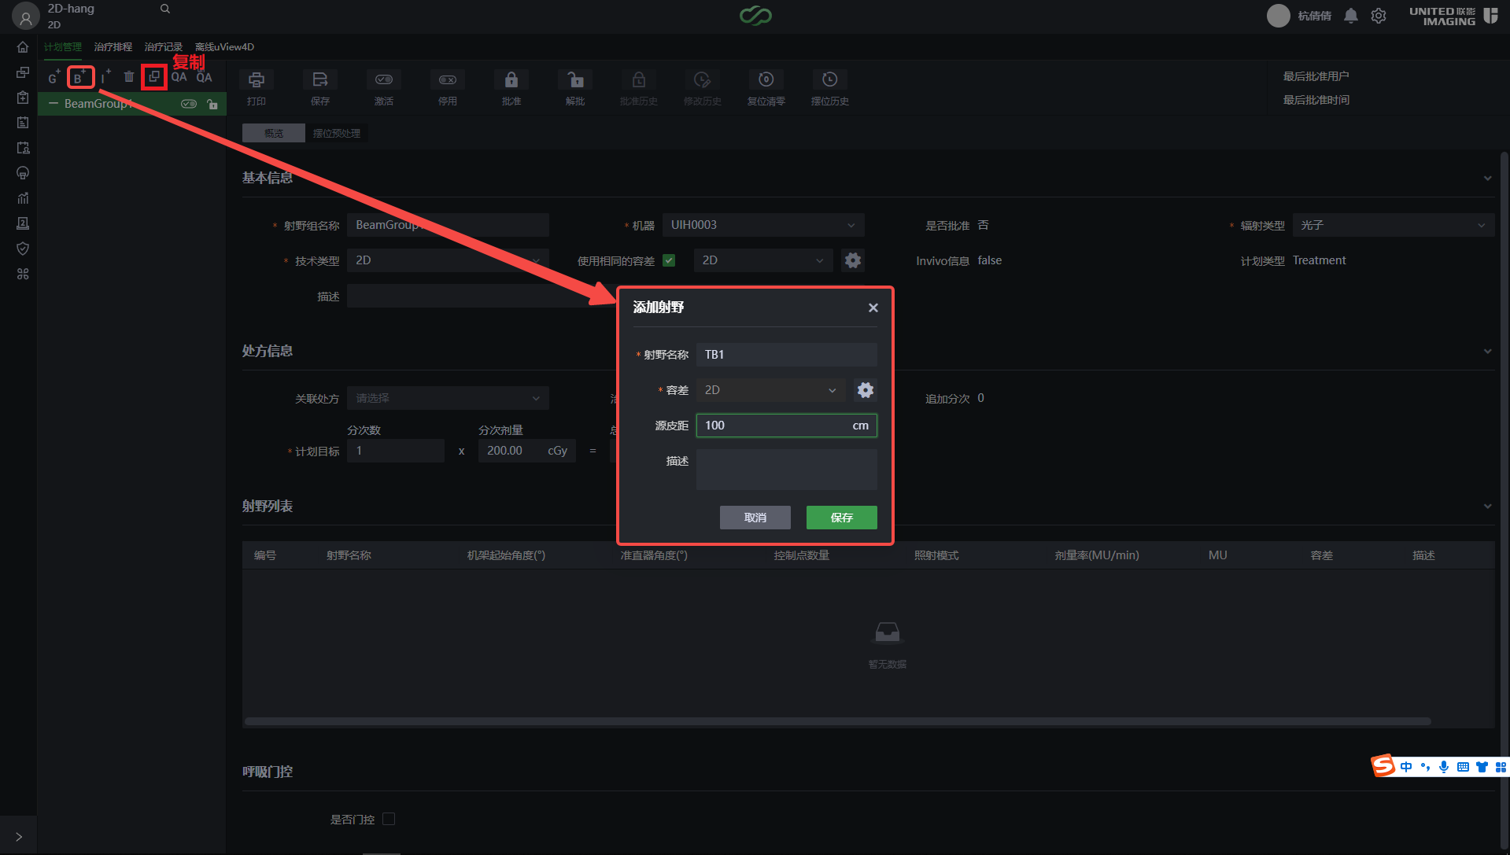This screenshot has width=1510, height=855.
Task: Click the 保存 toolbar save icon
Action: [x=320, y=79]
